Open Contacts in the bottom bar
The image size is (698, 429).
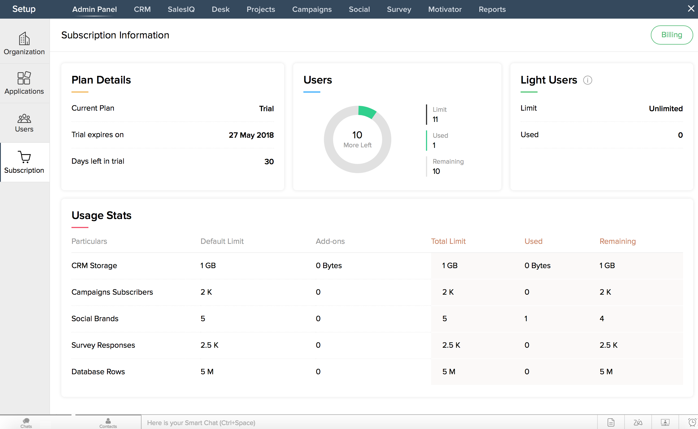108,423
